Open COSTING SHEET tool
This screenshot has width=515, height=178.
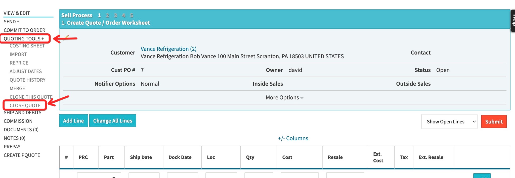27,46
